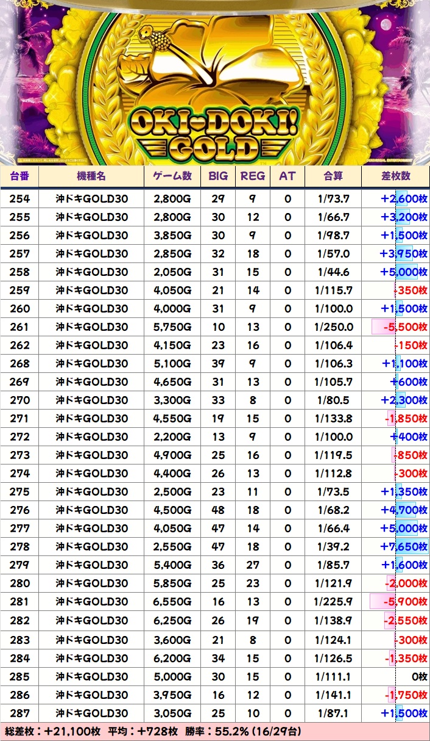Click the 5,750G game count cell
This screenshot has width=430, height=741.
point(172,327)
